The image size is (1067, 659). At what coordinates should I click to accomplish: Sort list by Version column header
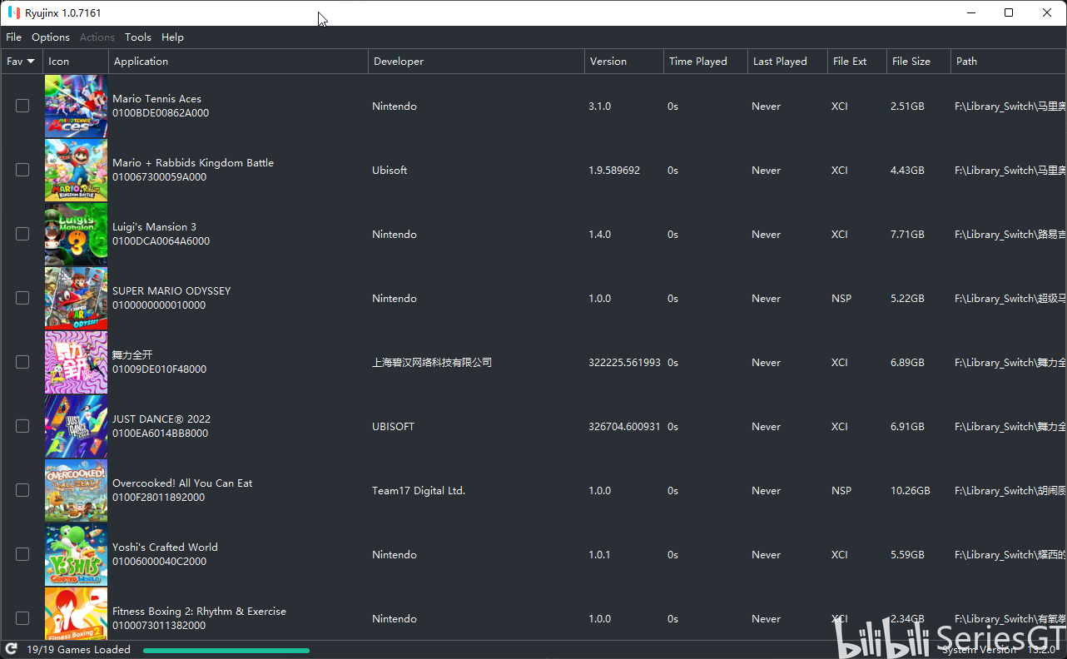pyautogui.click(x=624, y=62)
